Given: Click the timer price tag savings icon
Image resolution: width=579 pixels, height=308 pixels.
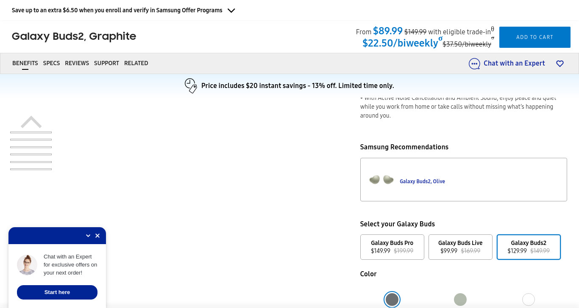Looking at the screenshot, I should click(x=191, y=86).
